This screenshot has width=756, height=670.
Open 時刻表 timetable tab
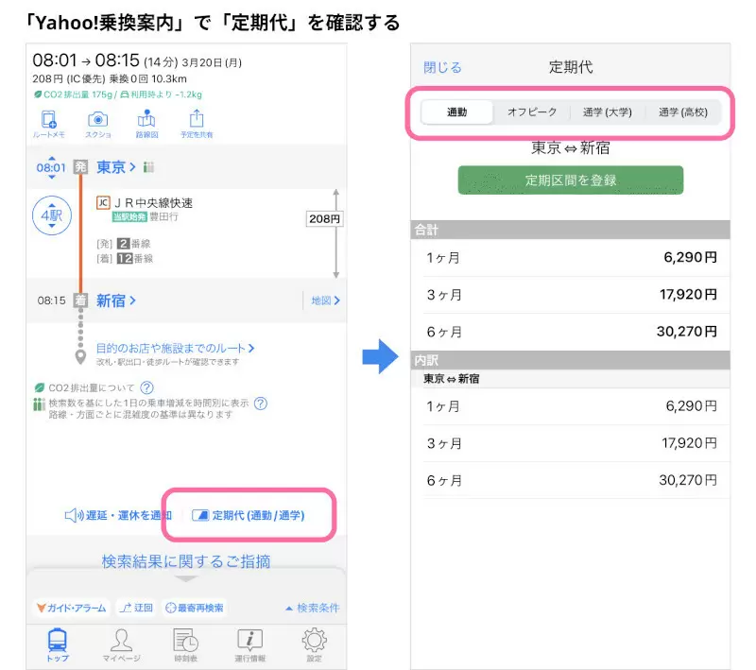tap(185, 644)
